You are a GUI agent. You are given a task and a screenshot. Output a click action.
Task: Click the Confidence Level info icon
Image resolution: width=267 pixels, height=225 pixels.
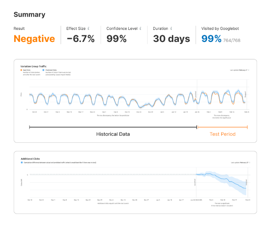(x=141, y=28)
